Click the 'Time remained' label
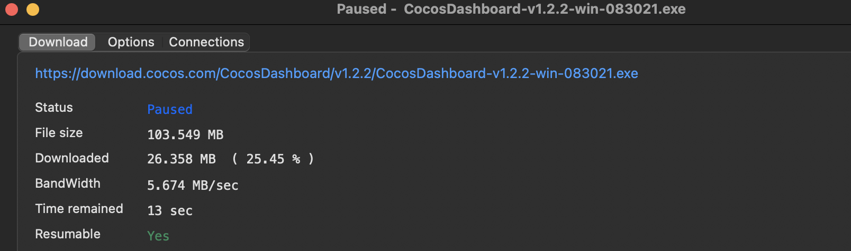 point(79,209)
